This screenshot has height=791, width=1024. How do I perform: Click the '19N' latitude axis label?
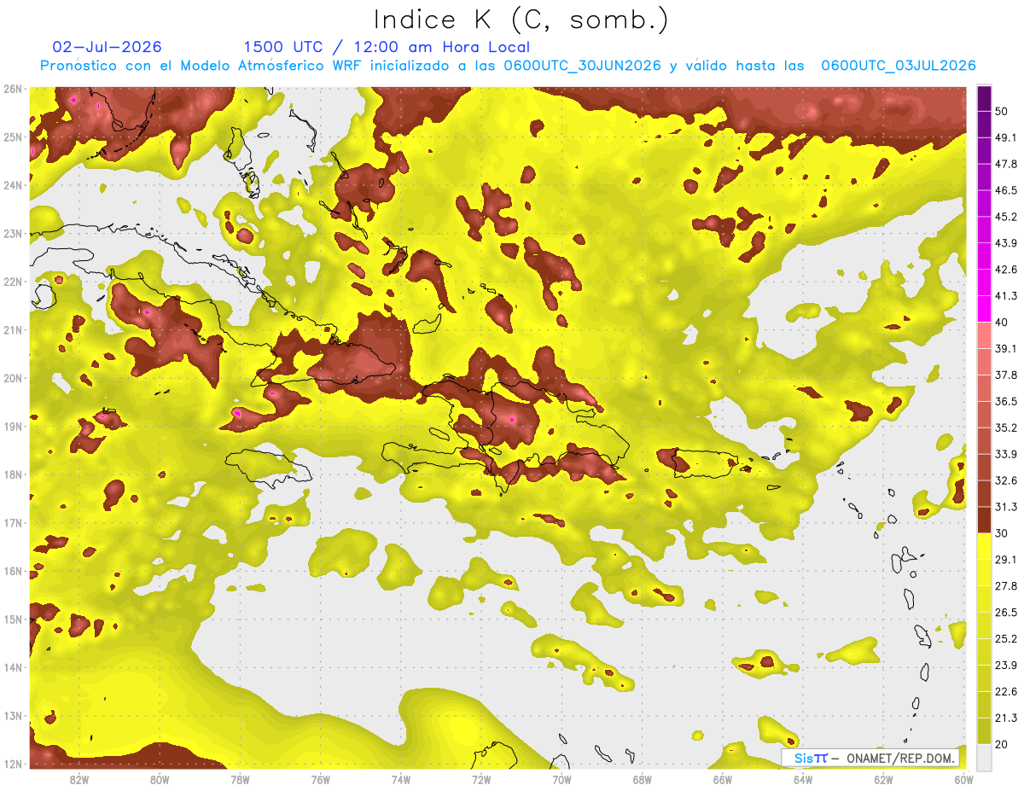(13, 427)
